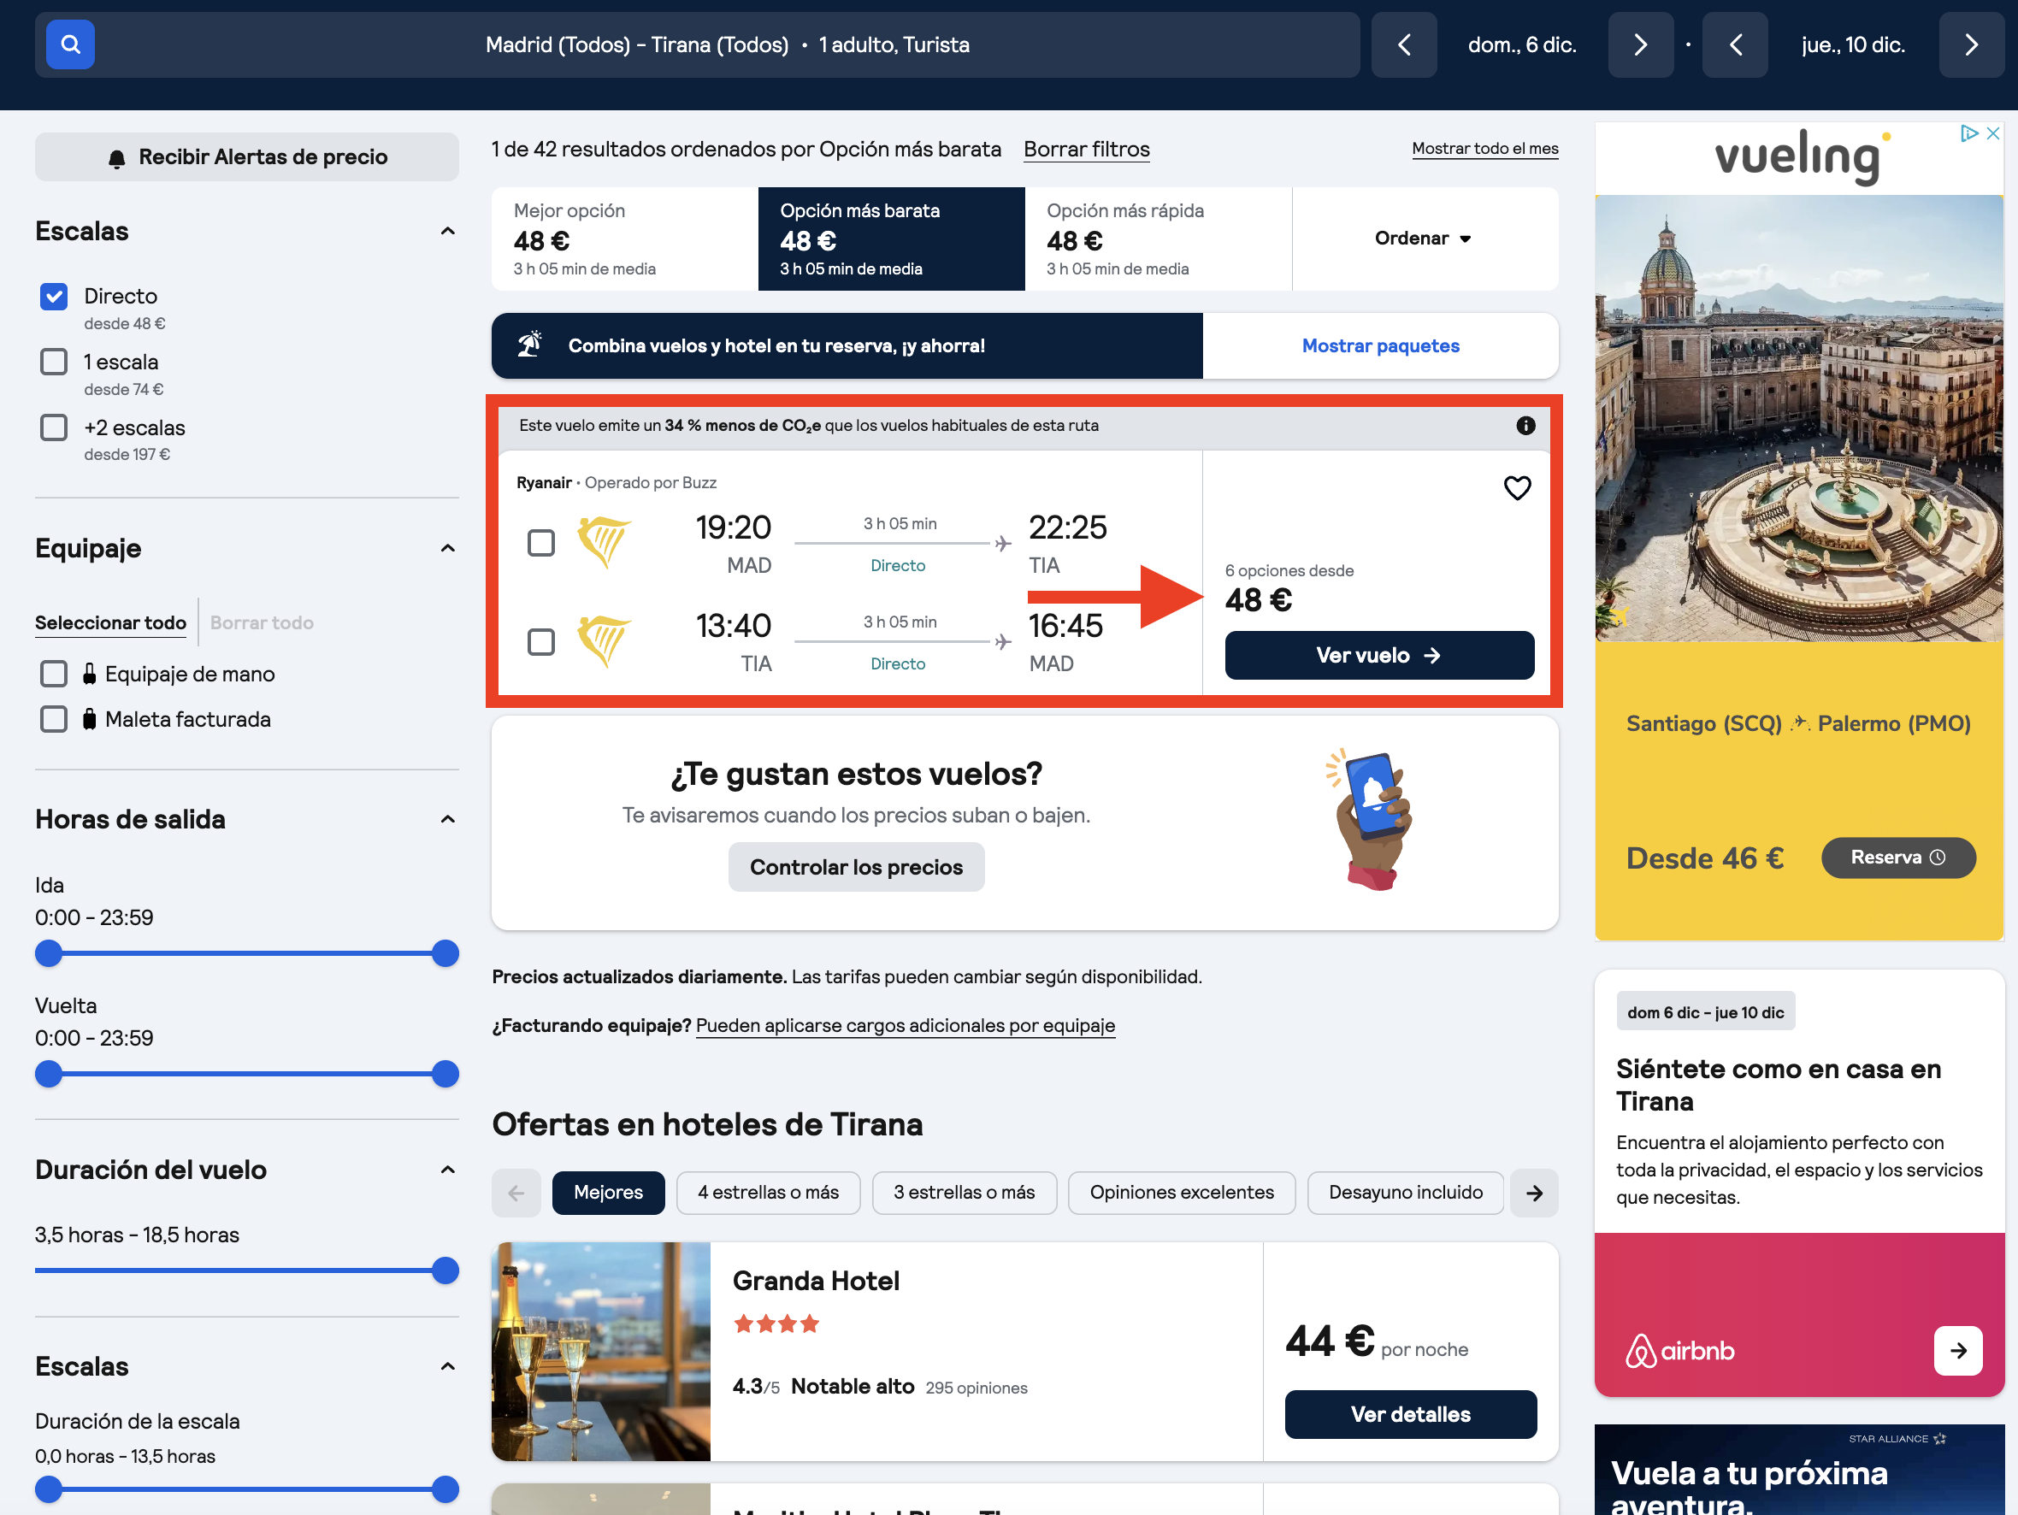
Task: Click Borrar filtros link
Action: [1087, 150]
